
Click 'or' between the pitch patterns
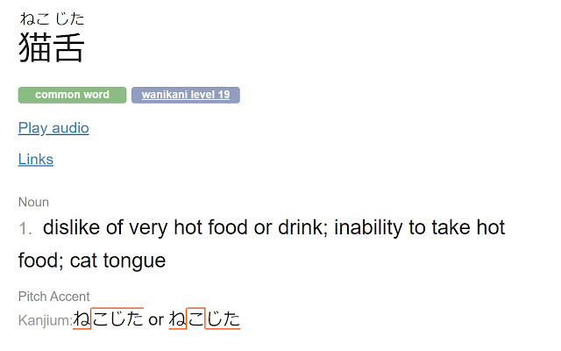pyautogui.click(x=156, y=319)
